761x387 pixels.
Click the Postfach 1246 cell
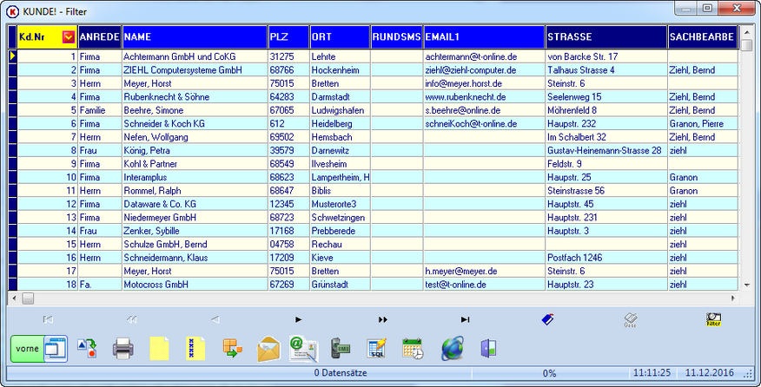606,258
